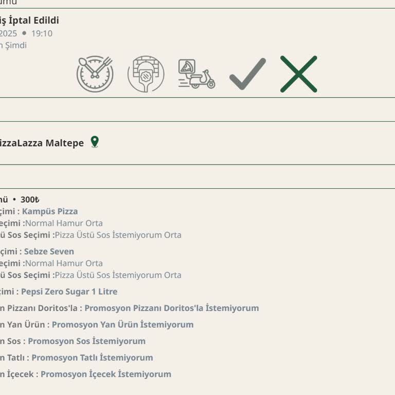Click Pepsi Zero Sugar 1 Litre selection
395x395 pixels.
pos(69,292)
